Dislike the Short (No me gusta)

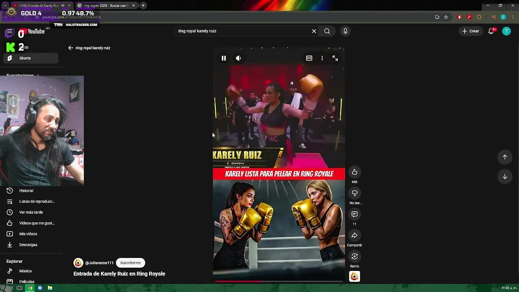tap(354, 193)
